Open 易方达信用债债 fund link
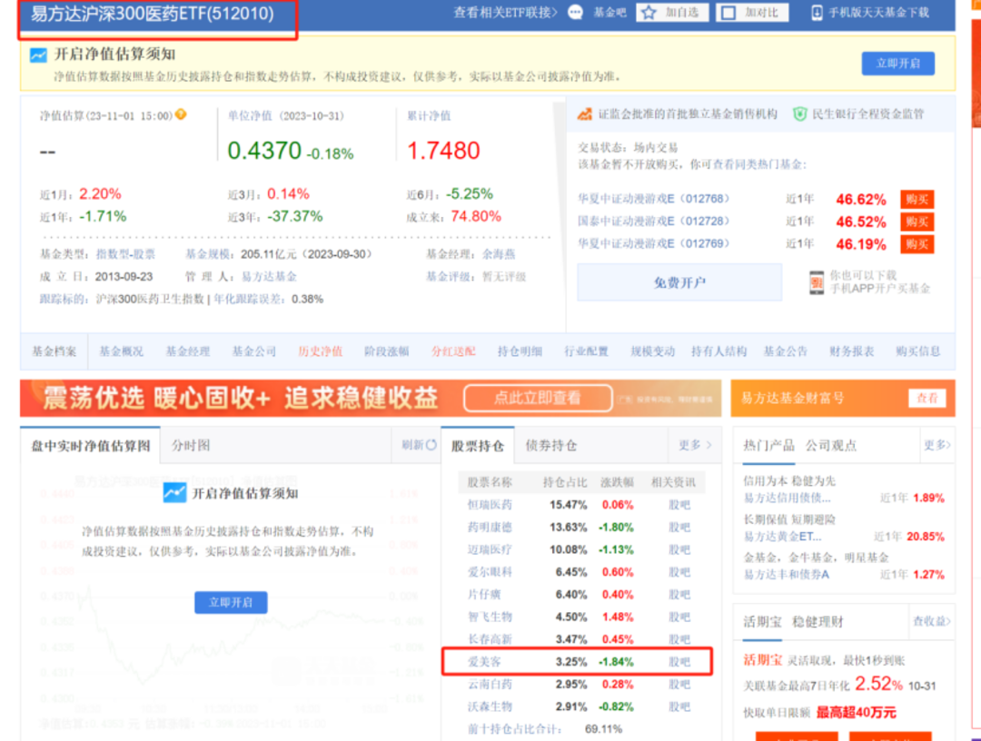The width and height of the screenshot is (981, 741). coord(787,499)
